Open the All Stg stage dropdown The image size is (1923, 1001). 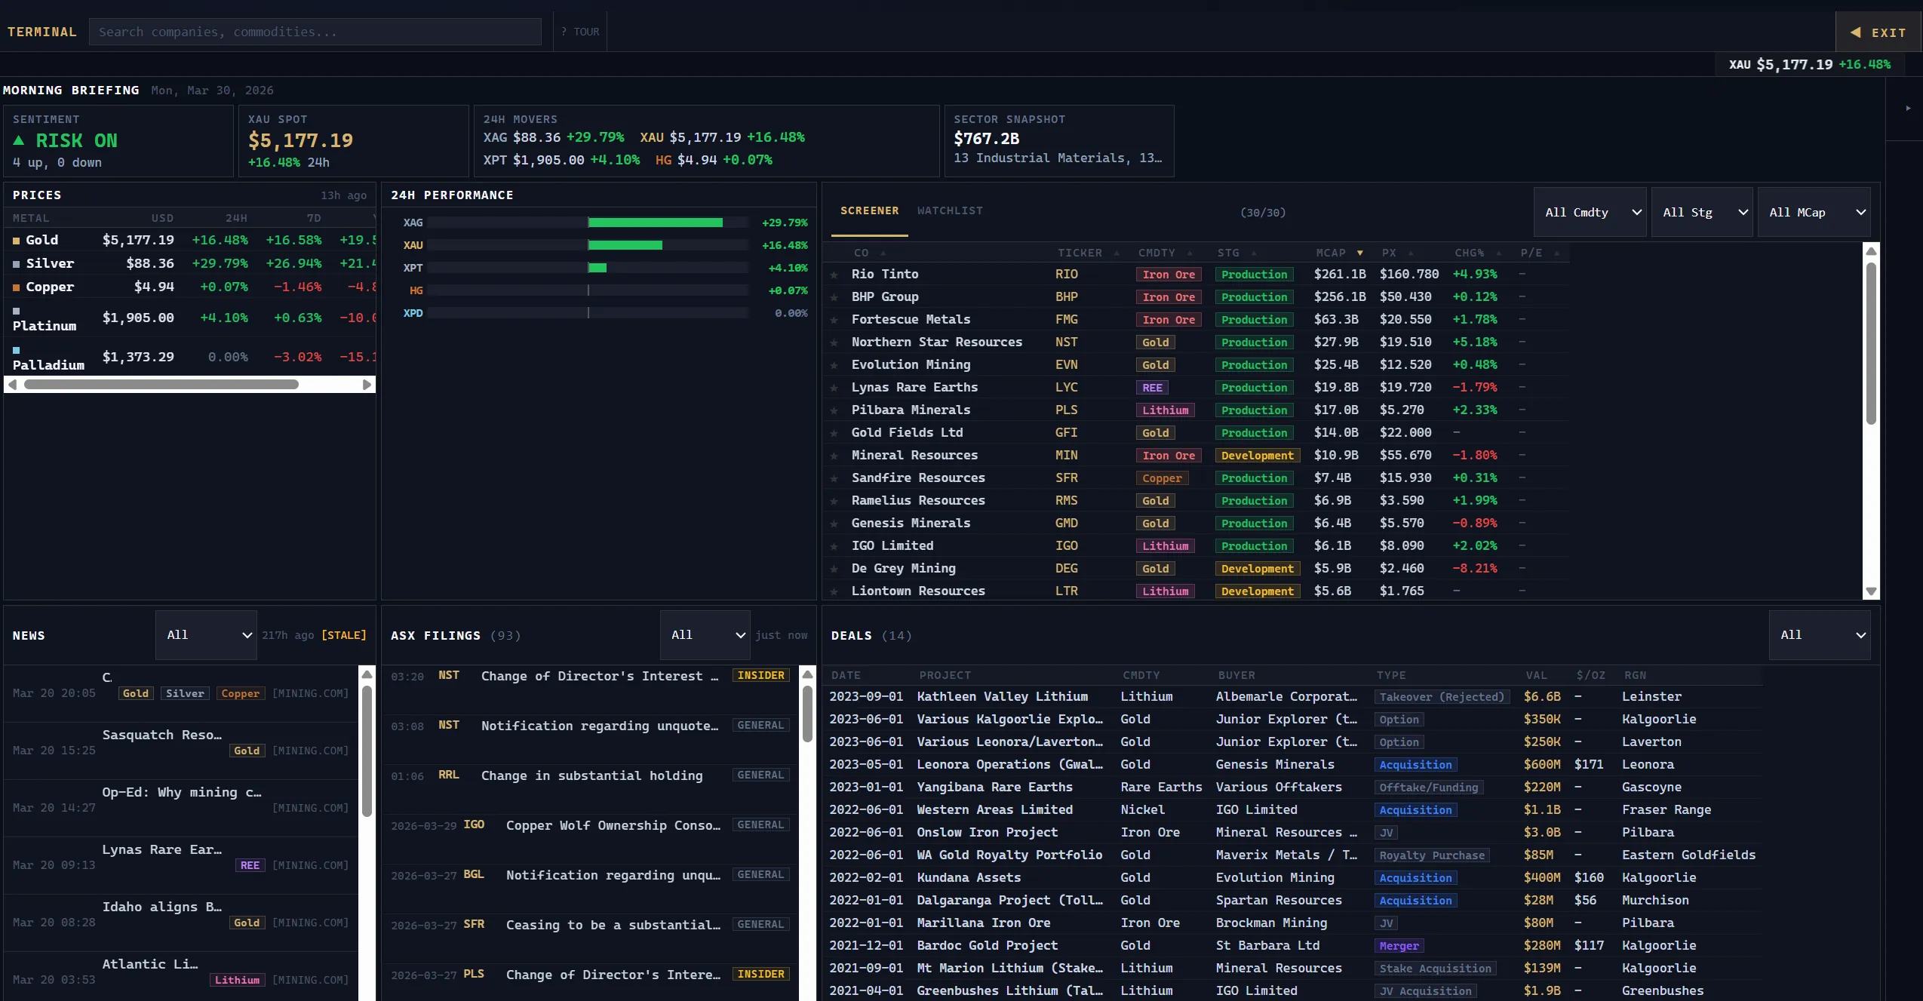1701,213
